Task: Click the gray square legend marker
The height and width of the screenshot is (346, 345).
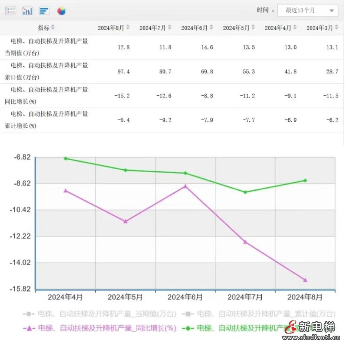Action: (188, 314)
